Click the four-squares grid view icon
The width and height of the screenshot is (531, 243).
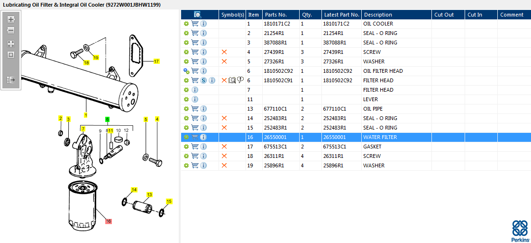point(11,43)
